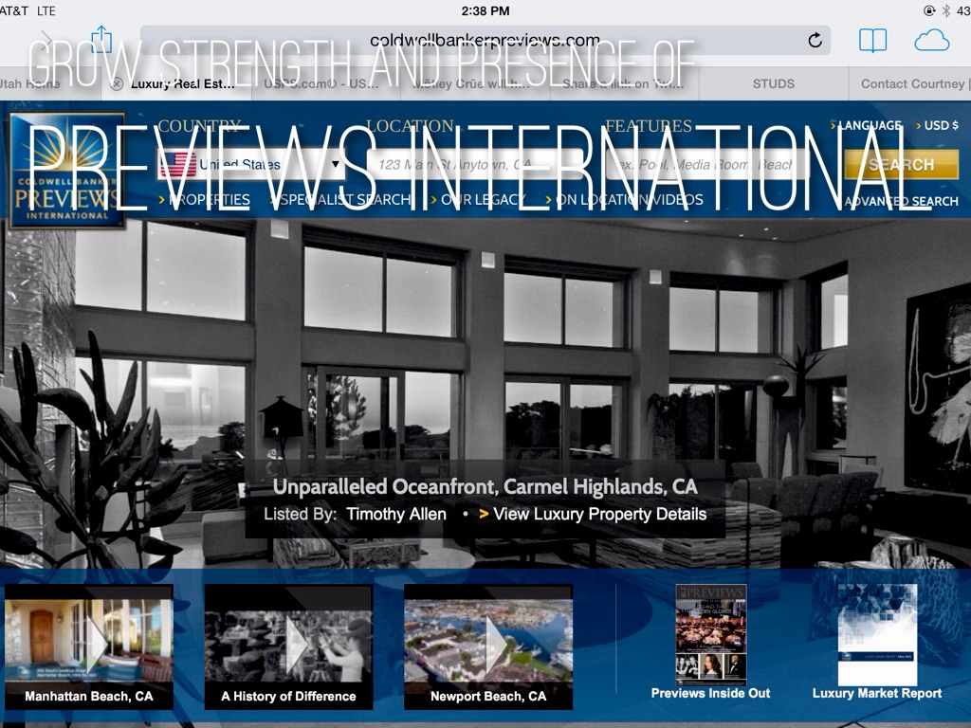Screen dimensions: 971x728
Task: Open the Language selector
Action: (868, 125)
